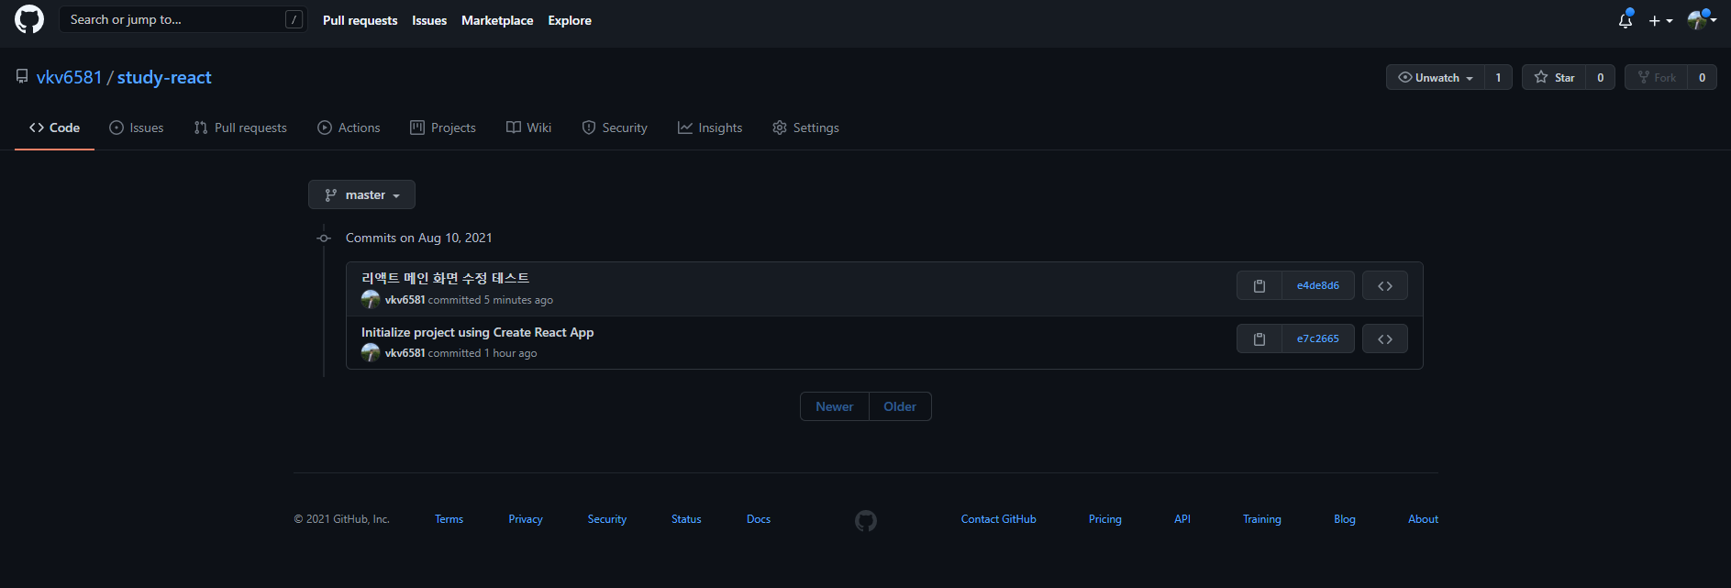Open the About footer link
1731x588 pixels.
point(1423,519)
